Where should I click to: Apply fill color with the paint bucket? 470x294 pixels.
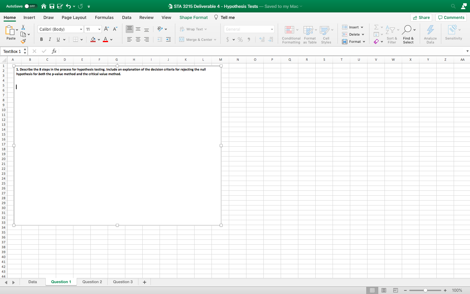point(93,40)
